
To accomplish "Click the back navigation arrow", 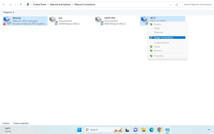I will (4, 5).
